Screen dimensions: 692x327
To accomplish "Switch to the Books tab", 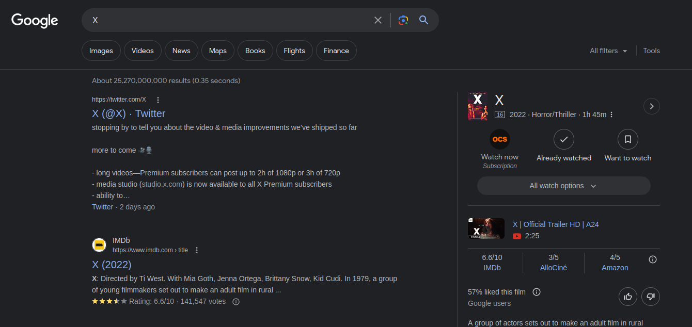I will [x=255, y=51].
